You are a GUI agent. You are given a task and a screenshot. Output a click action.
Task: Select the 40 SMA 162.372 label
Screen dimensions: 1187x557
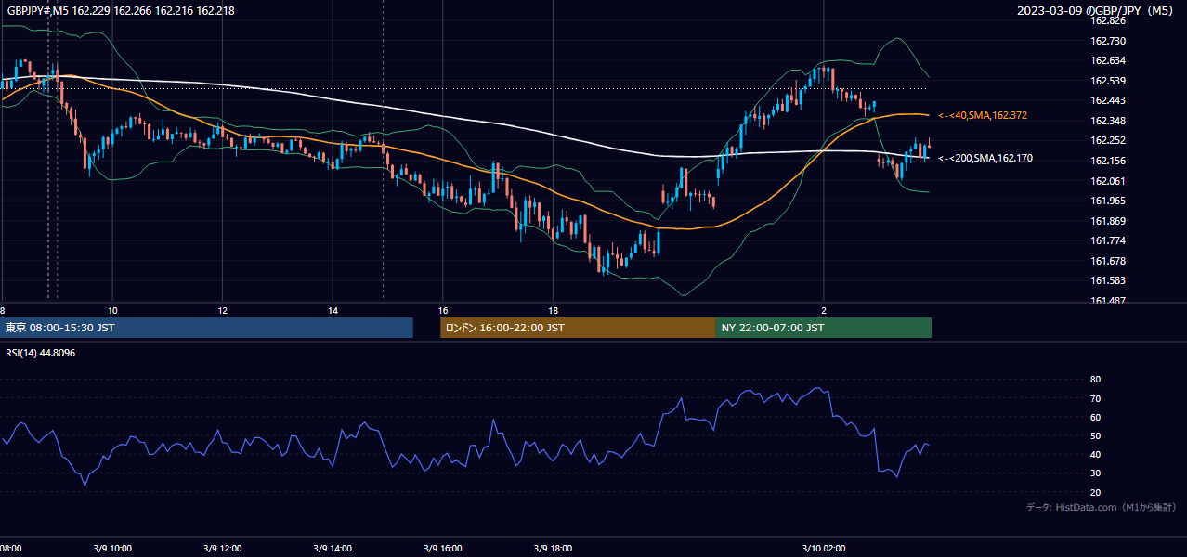982,115
